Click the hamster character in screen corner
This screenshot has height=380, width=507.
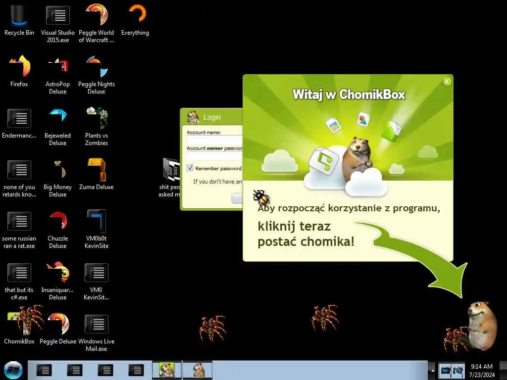pyautogui.click(x=482, y=325)
